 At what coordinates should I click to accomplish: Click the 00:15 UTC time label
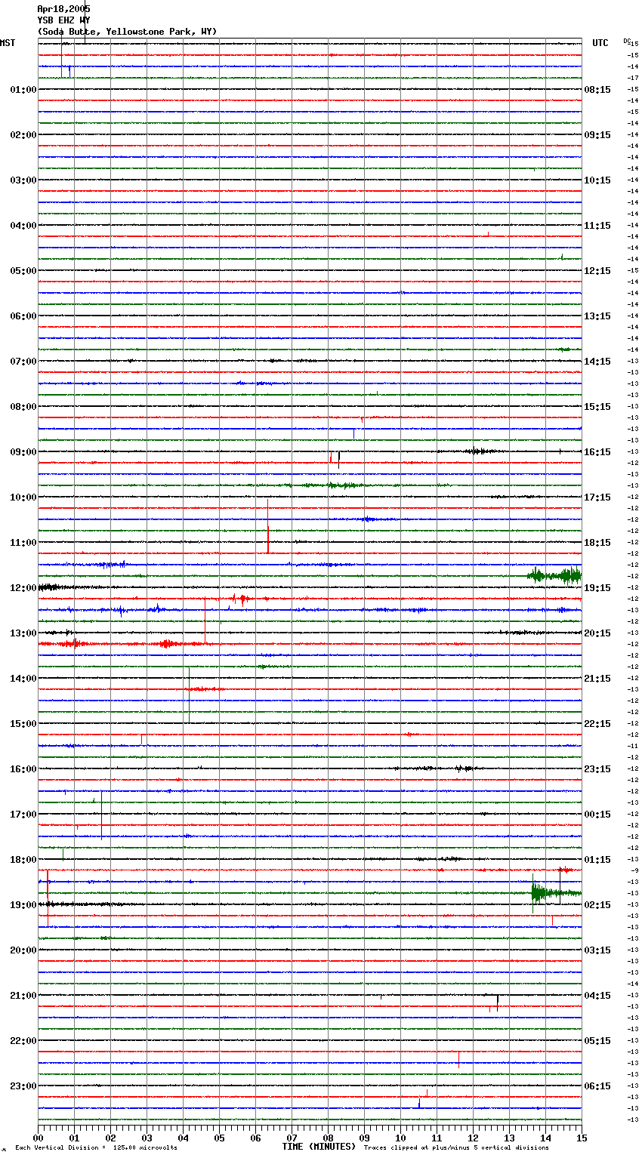(597, 815)
